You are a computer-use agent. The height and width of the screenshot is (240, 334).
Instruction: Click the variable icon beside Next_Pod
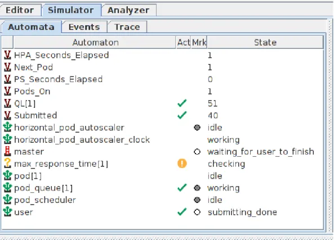[x=7, y=67]
